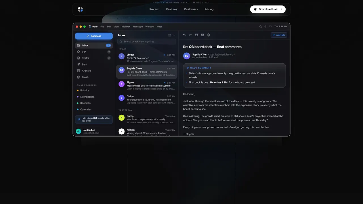Viewport: 363px width, 204px height.
Task: Open the Sophia Chen email in list
Action: (x=147, y=72)
